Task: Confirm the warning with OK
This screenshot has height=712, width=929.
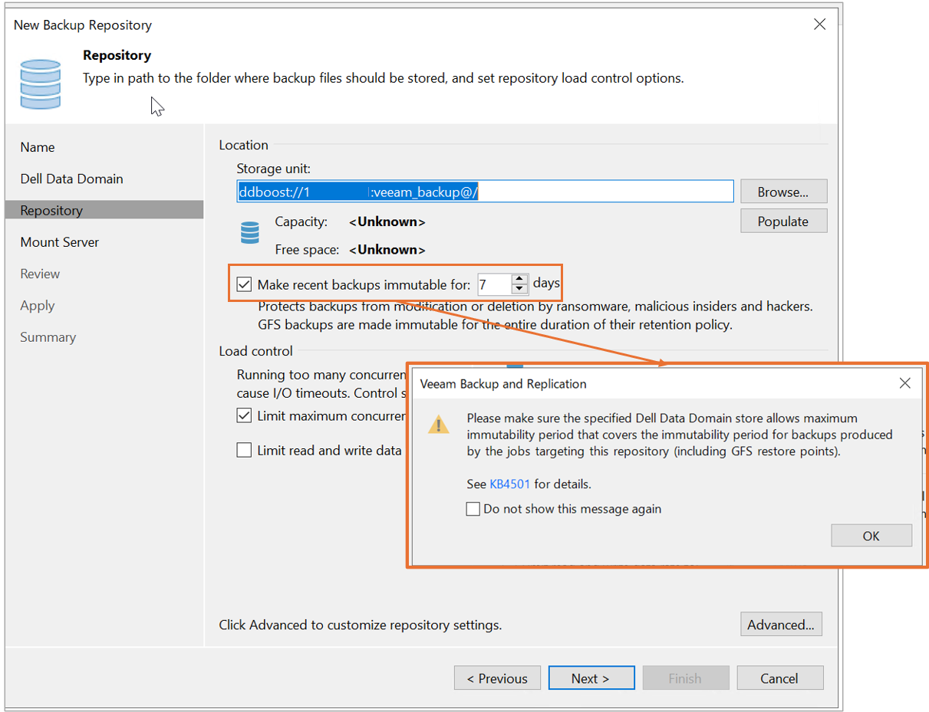Action: point(871,536)
